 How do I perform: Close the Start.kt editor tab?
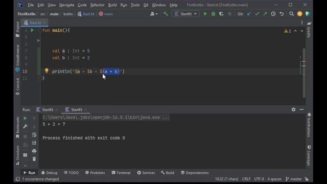pyautogui.click(x=44, y=22)
